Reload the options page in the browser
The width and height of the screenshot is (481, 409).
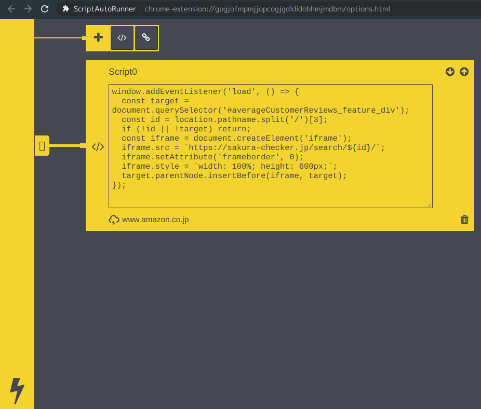[45, 9]
